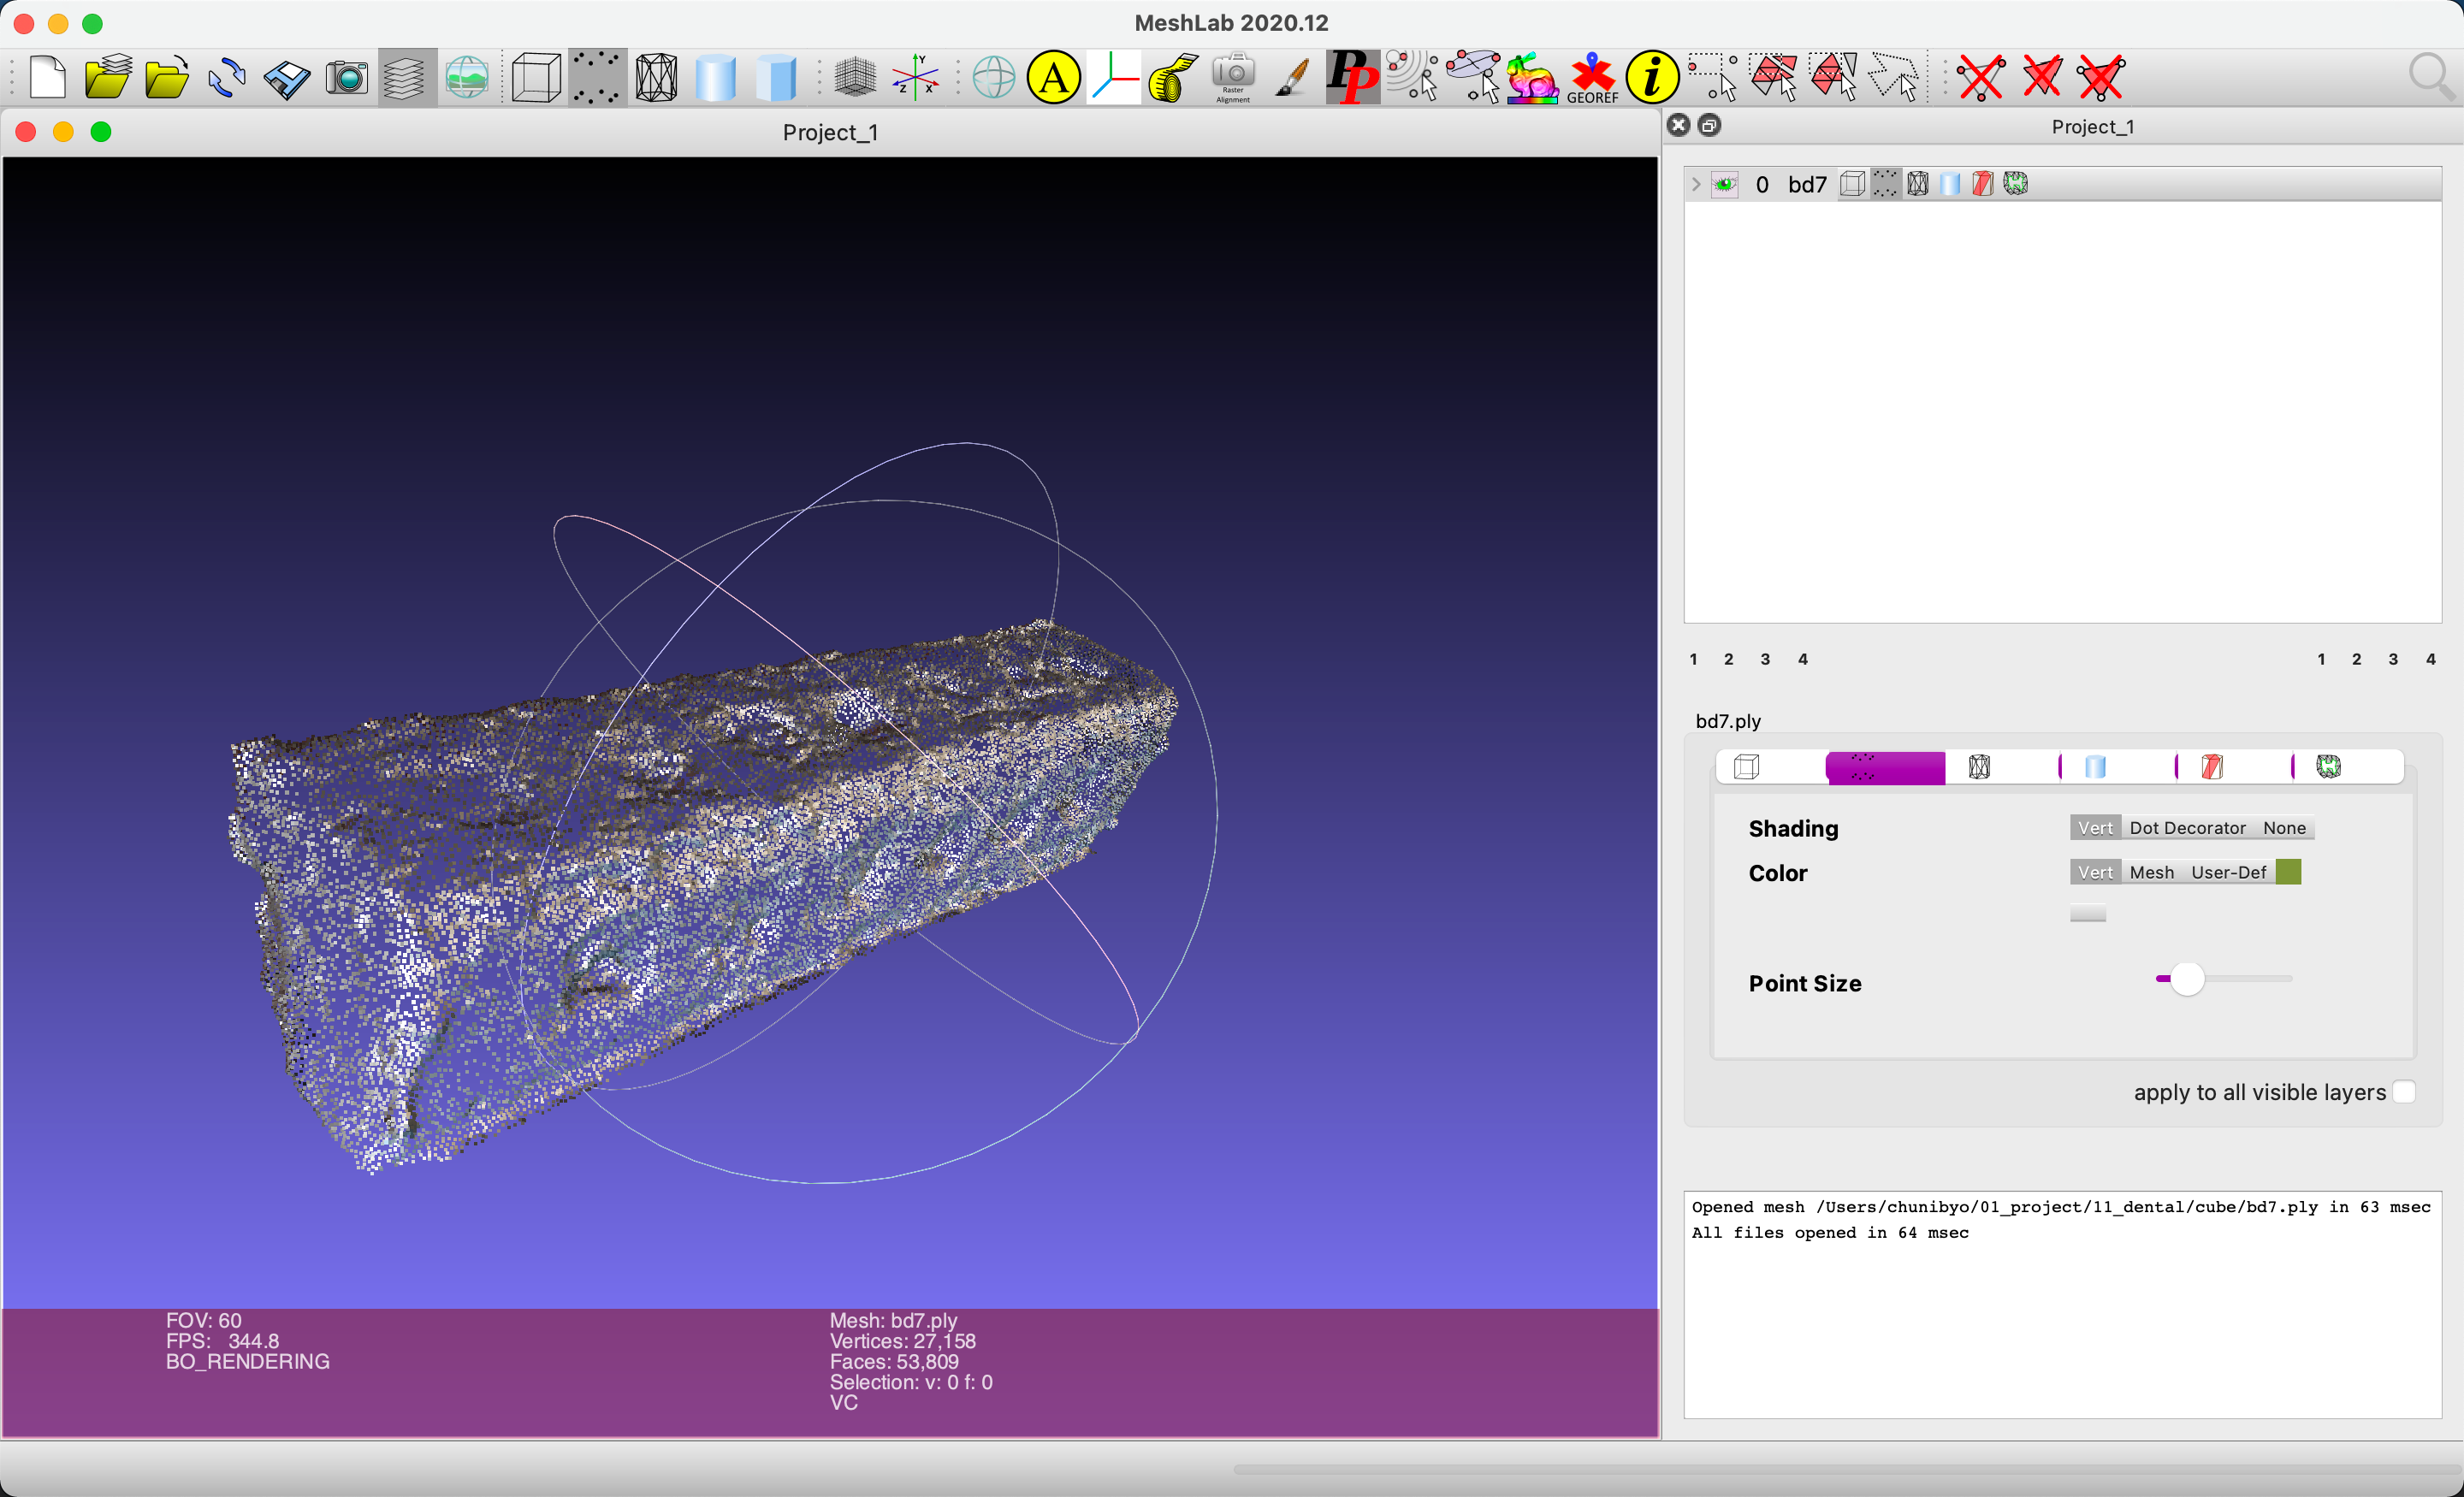Open the bounding box render options tab
Viewport: 2464px width, 1497px height.
(1747, 767)
